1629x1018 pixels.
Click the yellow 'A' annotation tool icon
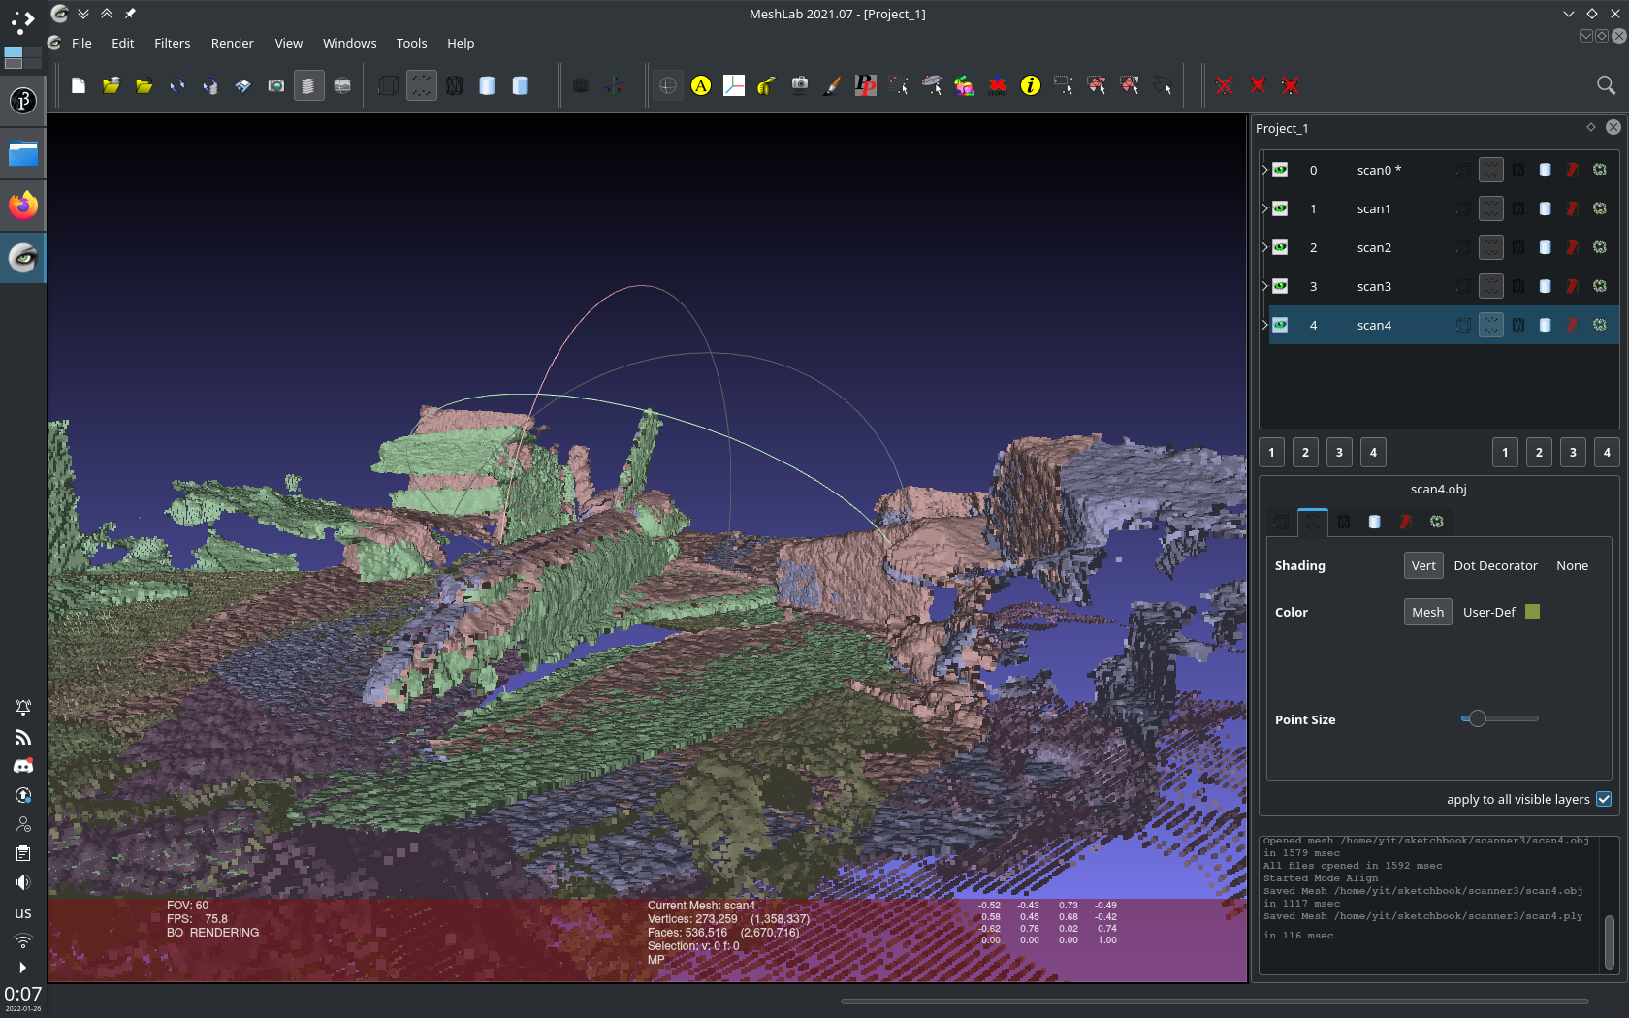(701, 86)
